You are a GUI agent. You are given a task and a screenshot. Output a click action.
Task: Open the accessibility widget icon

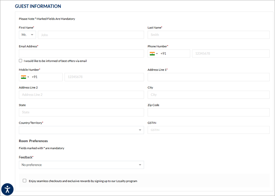pos(7,189)
